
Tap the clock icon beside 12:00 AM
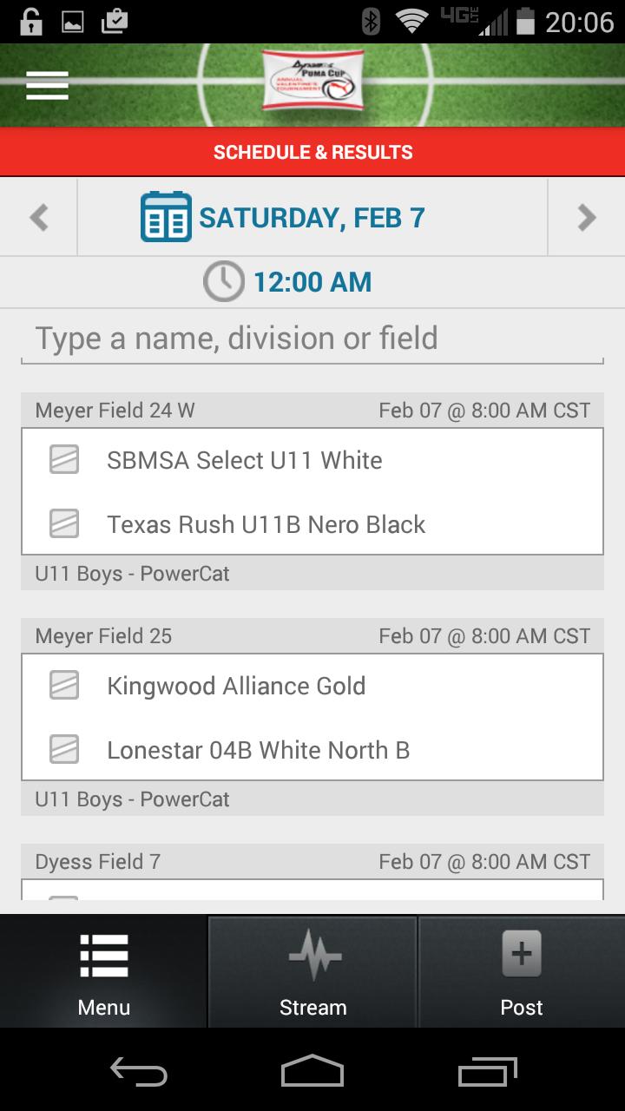coord(224,282)
